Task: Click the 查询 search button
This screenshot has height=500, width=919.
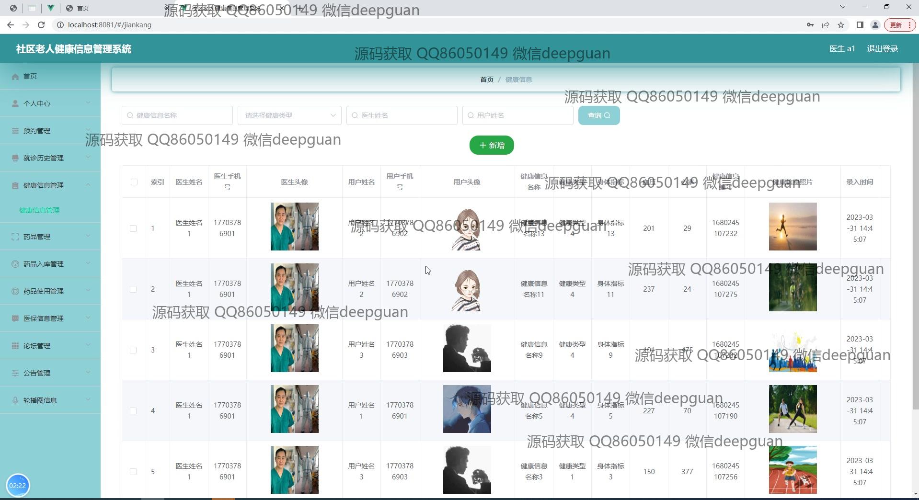Action: click(598, 115)
